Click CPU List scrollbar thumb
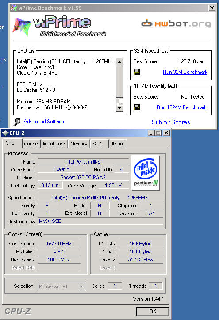219x320 pixels. [x=120, y=81]
